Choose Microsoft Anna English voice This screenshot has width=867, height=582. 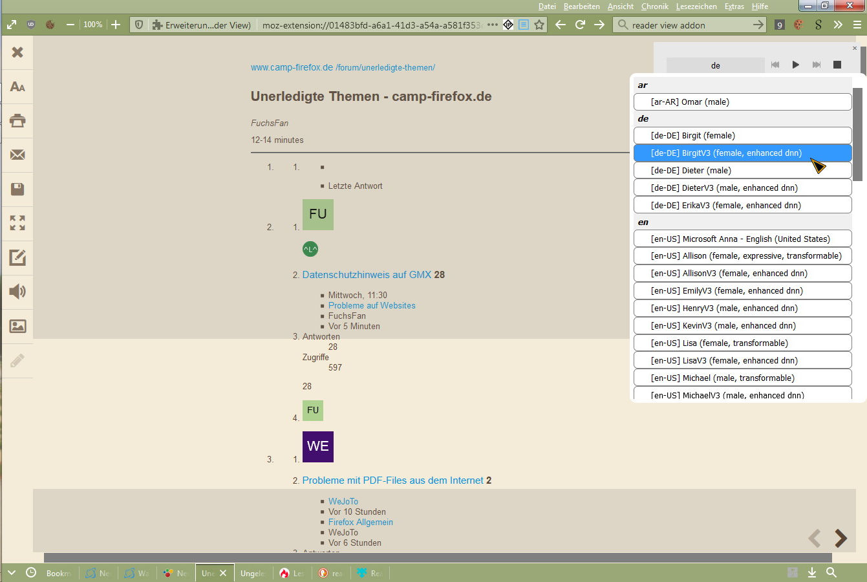coord(742,239)
